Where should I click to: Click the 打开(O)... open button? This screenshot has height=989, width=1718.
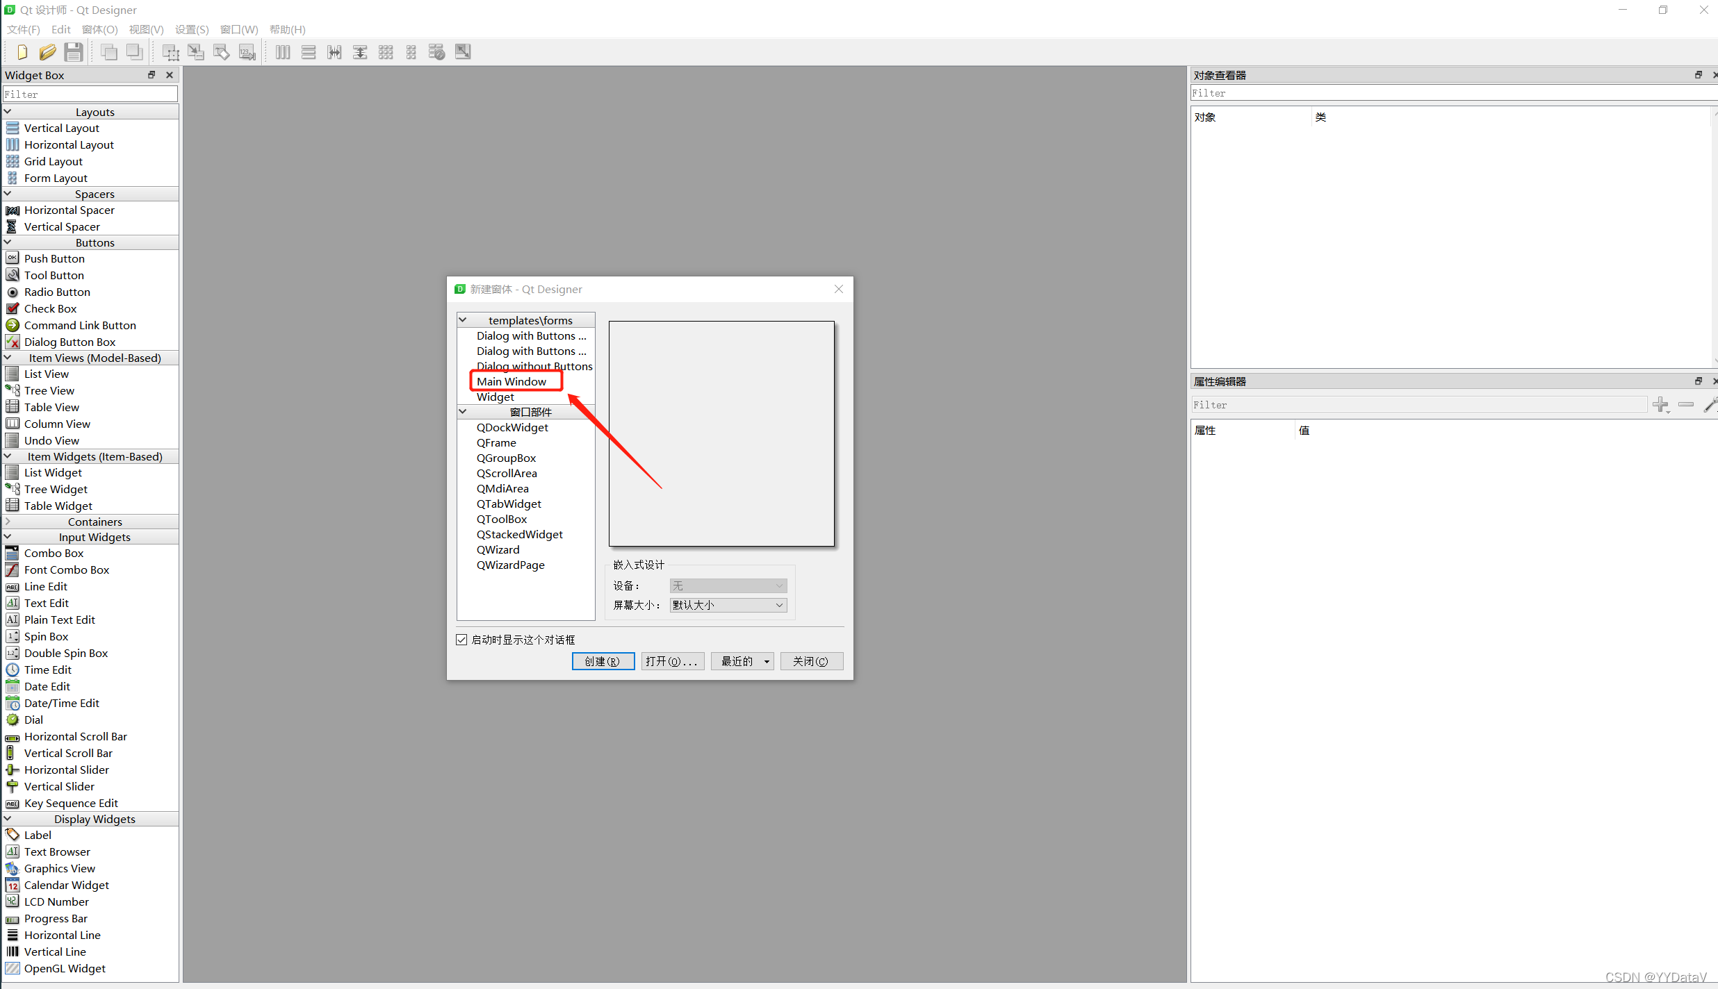click(x=673, y=661)
